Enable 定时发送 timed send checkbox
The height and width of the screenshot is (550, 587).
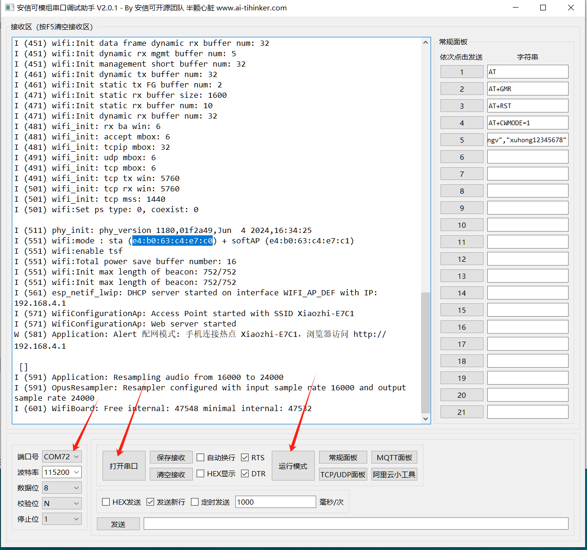[195, 502]
